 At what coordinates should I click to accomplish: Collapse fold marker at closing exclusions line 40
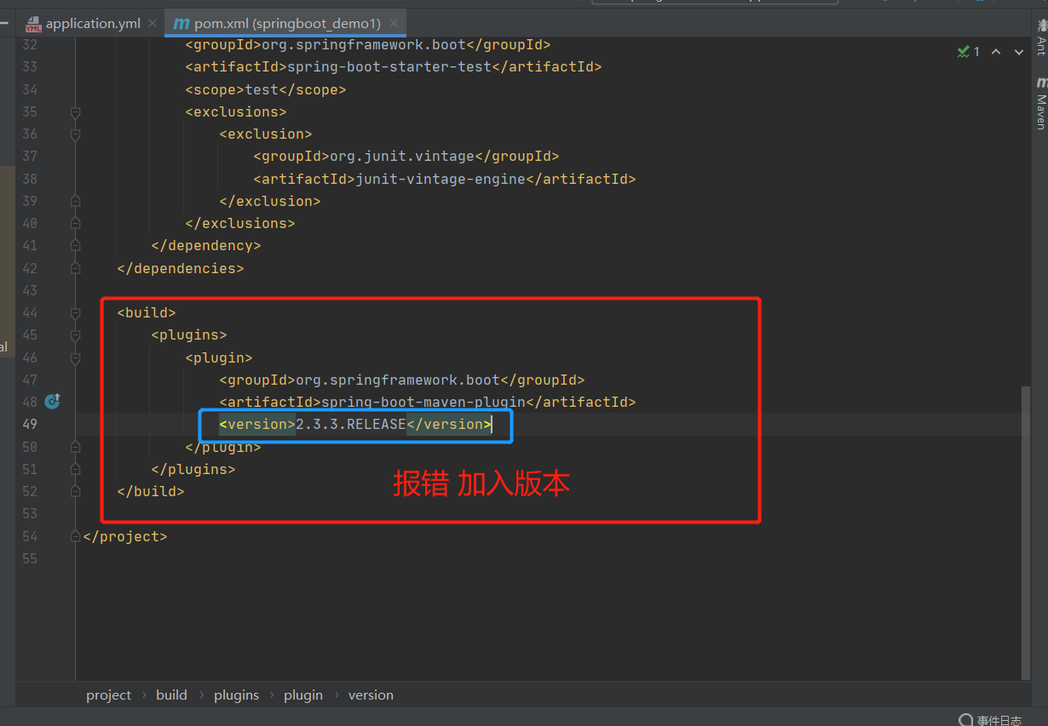click(x=75, y=223)
